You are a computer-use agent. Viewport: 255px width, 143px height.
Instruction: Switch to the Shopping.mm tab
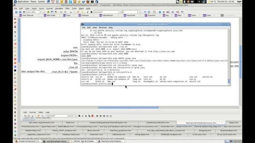point(205,131)
